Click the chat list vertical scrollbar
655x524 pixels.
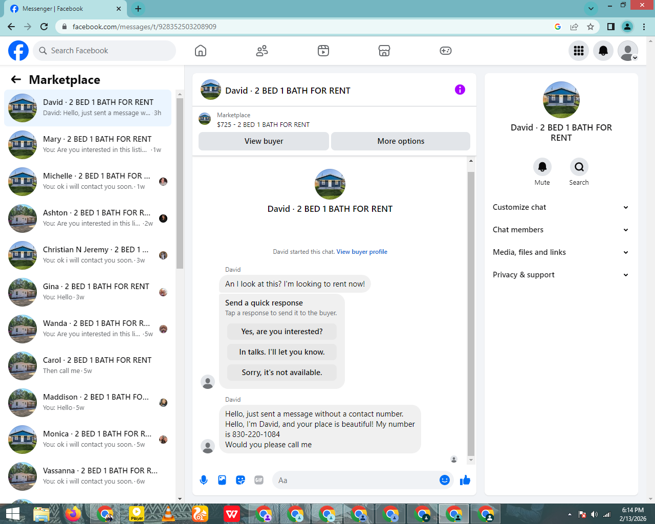[x=180, y=183]
